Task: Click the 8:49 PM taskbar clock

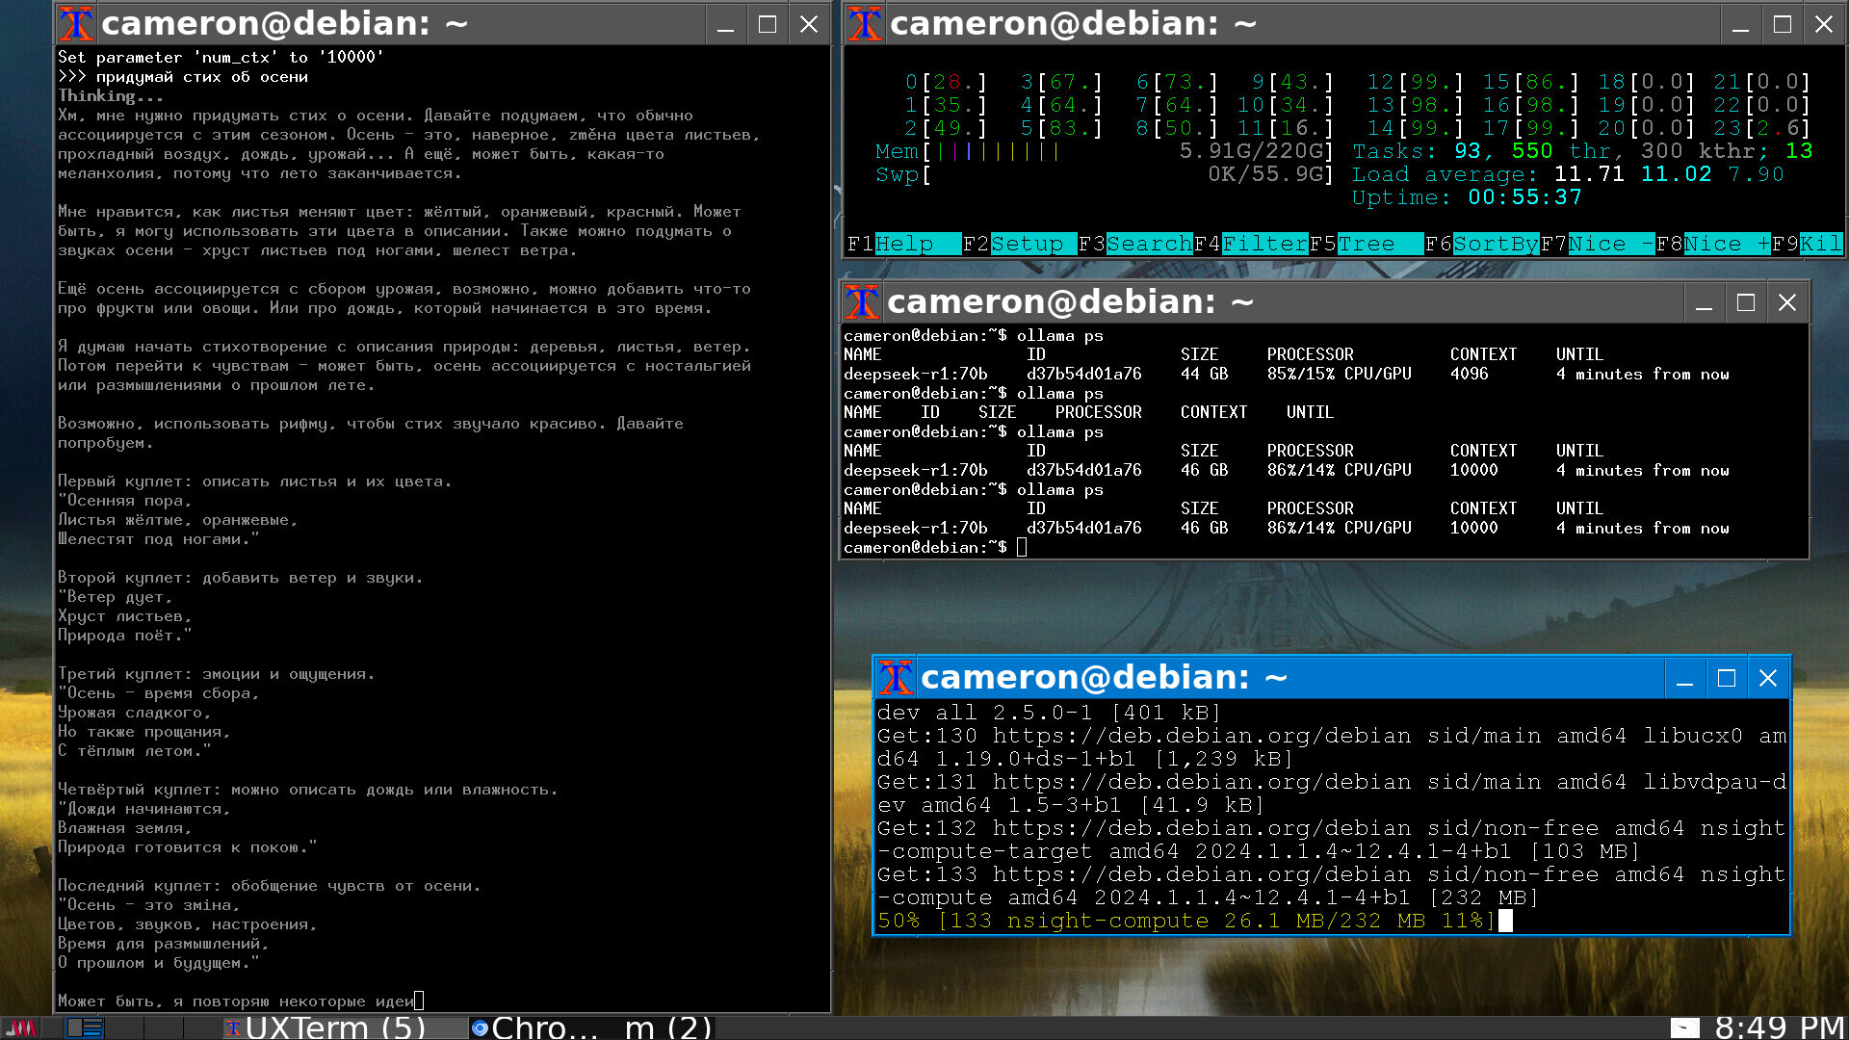Action: tap(1779, 1027)
